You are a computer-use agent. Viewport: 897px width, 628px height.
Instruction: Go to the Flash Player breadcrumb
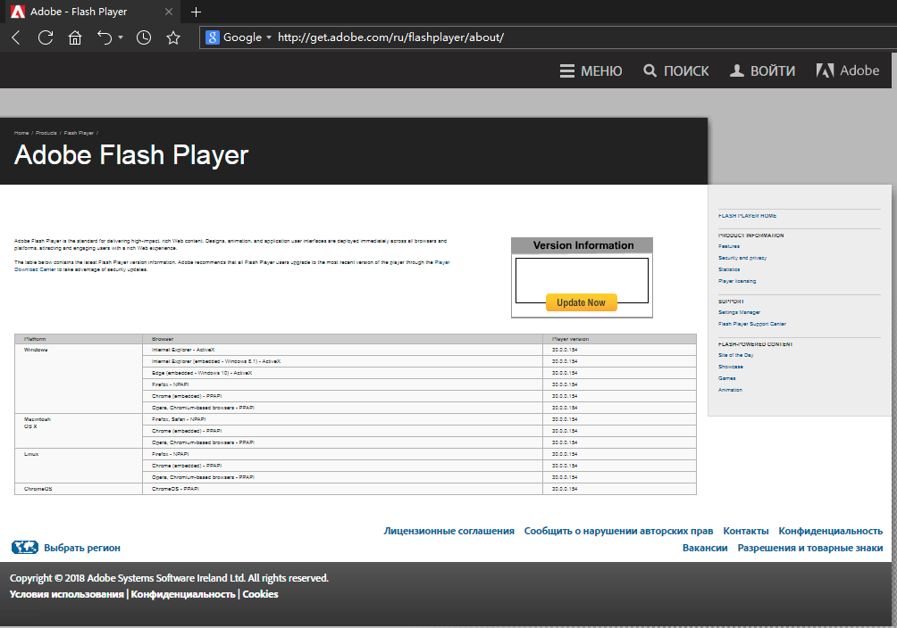79,133
